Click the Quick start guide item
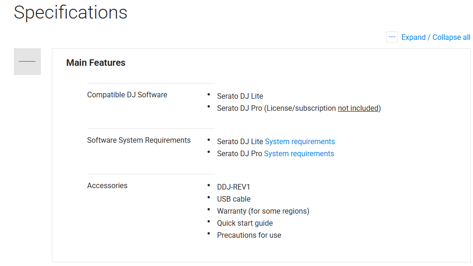This screenshot has height=266, width=473. [x=245, y=223]
